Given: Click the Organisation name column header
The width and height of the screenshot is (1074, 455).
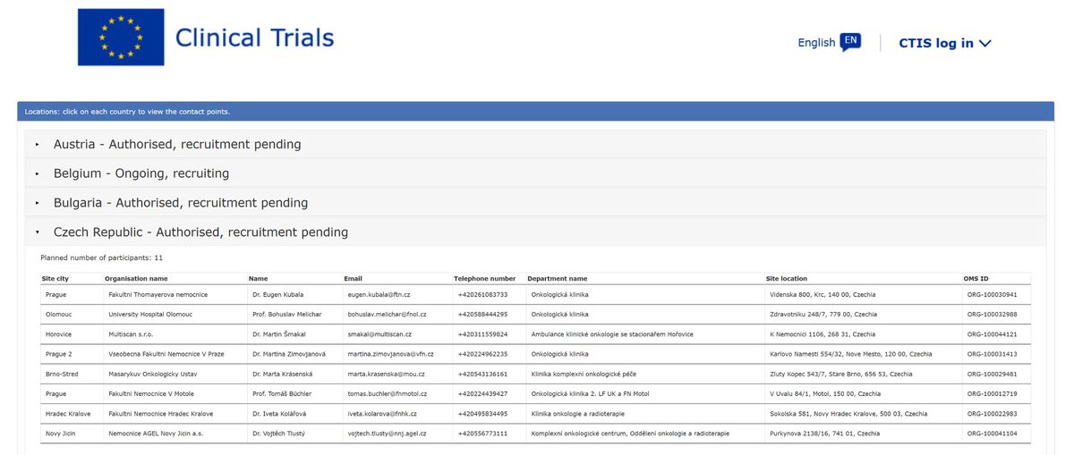Looking at the screenshot, I should 136,278.
